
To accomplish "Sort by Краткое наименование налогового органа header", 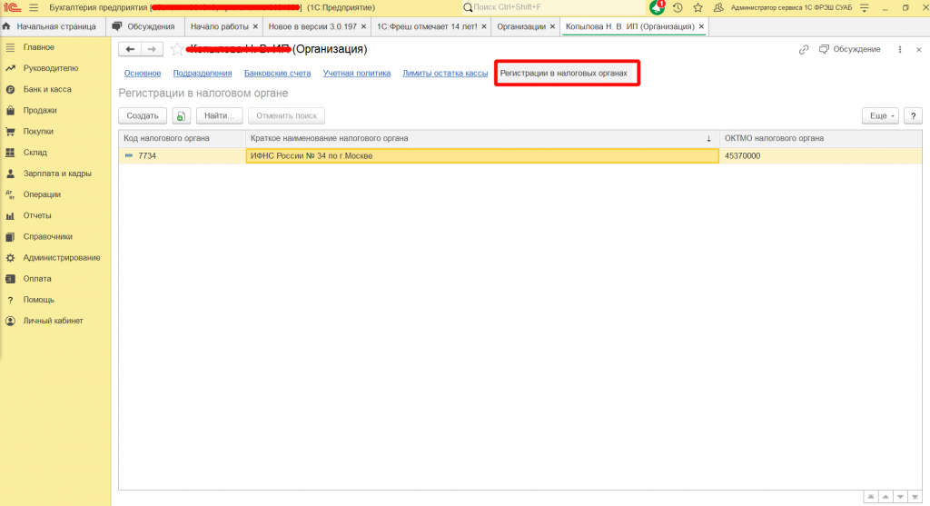I will pyautogui.click(x=482, y=138).
